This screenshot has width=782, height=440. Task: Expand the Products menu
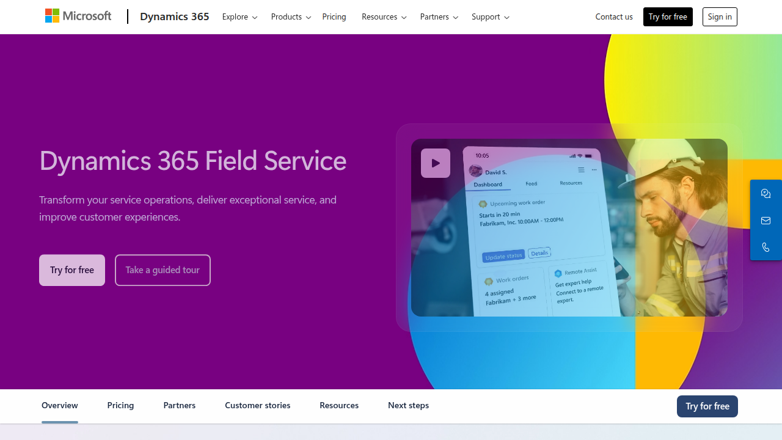point(291,17)
